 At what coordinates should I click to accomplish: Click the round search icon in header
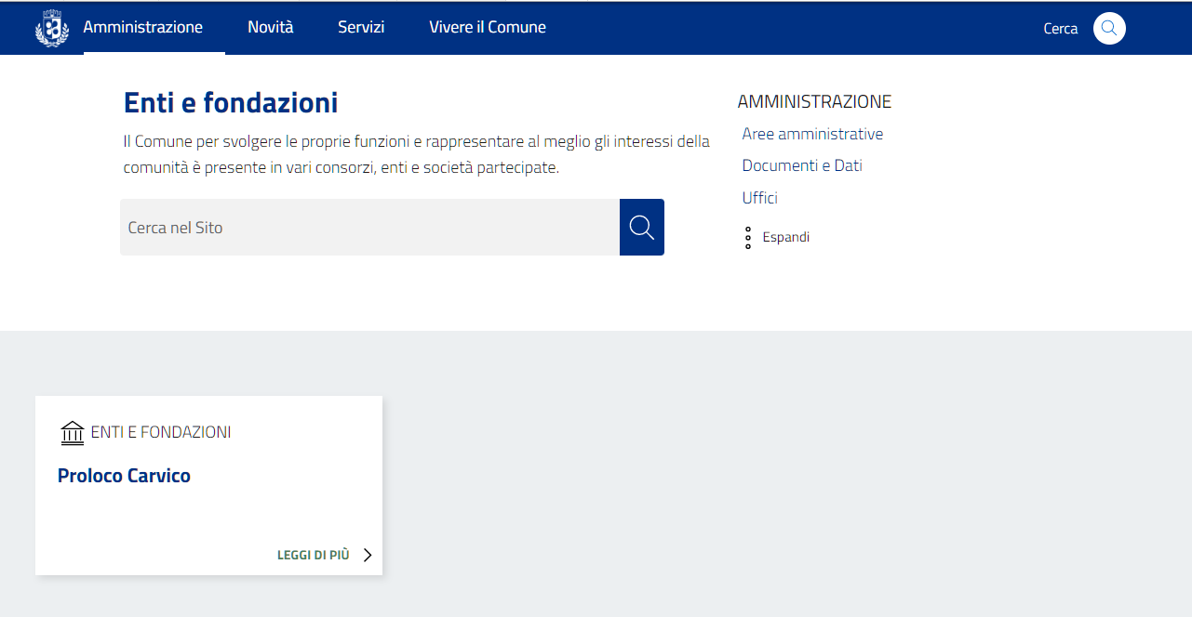[x=1108, y=28]
